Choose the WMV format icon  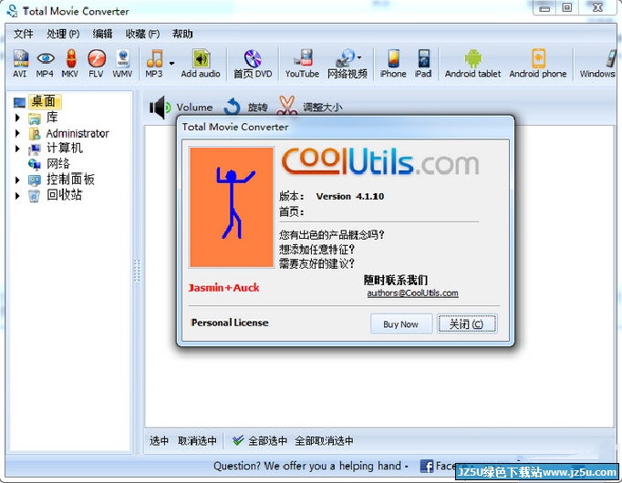[x=122, y=64]
